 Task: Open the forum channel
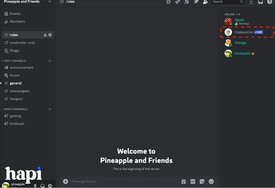tap(28, 75)
